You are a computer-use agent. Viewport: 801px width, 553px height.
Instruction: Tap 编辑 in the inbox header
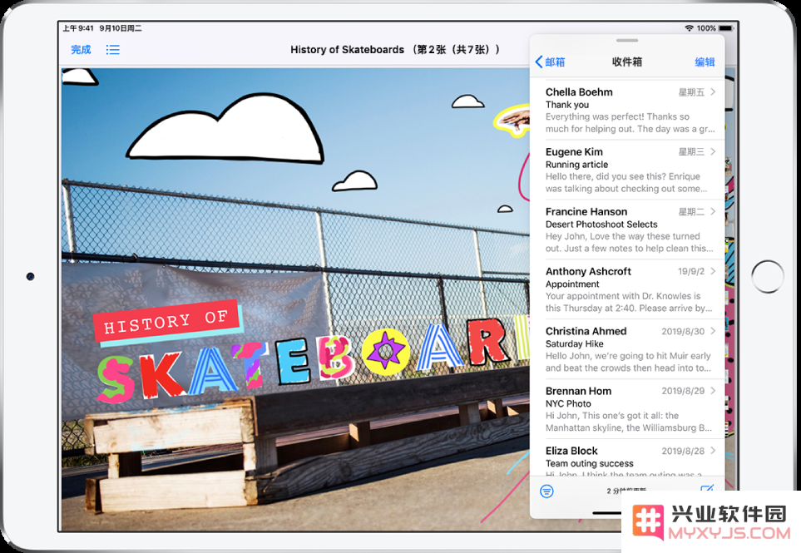[x=705, y=62]
